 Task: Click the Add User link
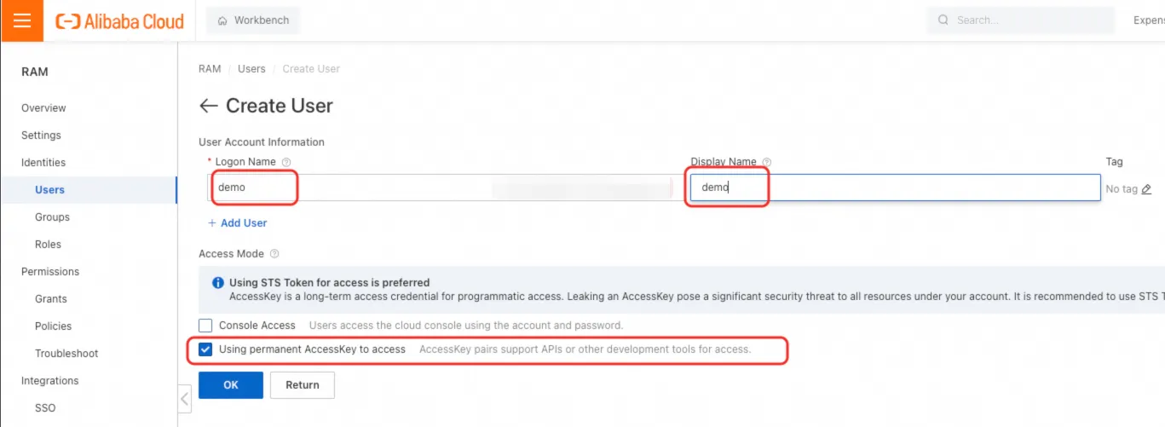coord(238,223)
